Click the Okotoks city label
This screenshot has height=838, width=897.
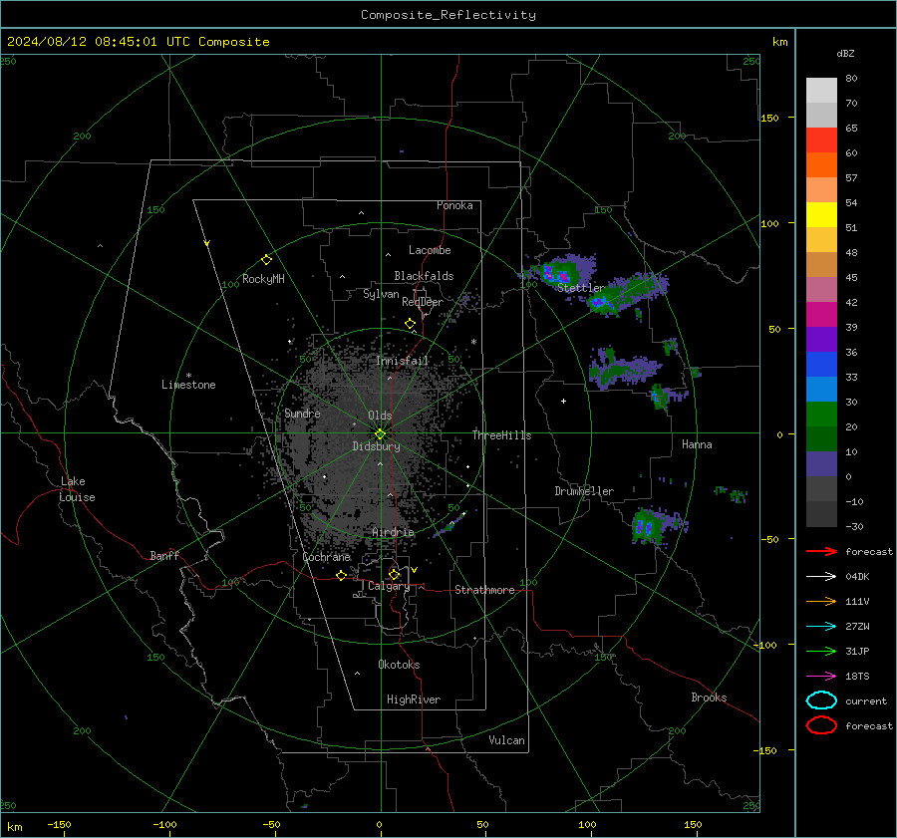tap(399, 665)
